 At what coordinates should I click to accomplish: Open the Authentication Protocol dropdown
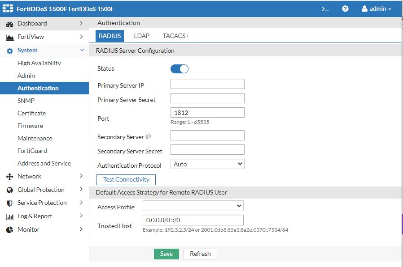pyautogui.click(x=207, y=164)
